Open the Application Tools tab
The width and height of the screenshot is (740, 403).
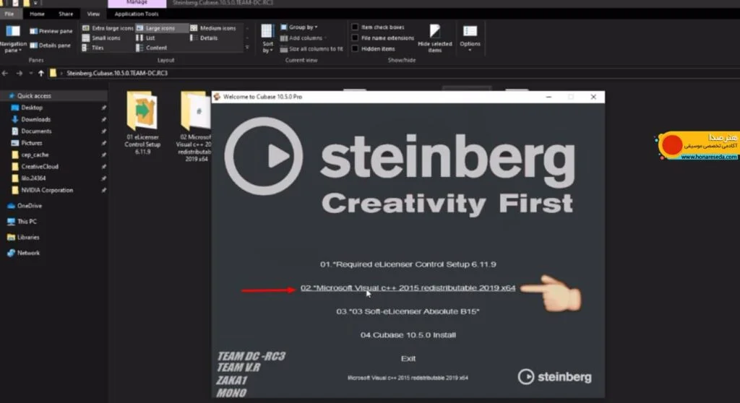(137, 14)
